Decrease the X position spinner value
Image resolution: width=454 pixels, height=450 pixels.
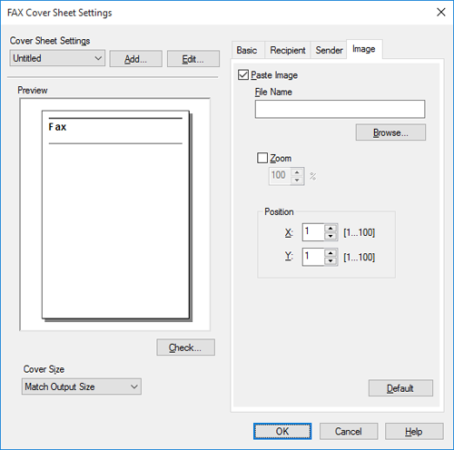click(331, 236)
